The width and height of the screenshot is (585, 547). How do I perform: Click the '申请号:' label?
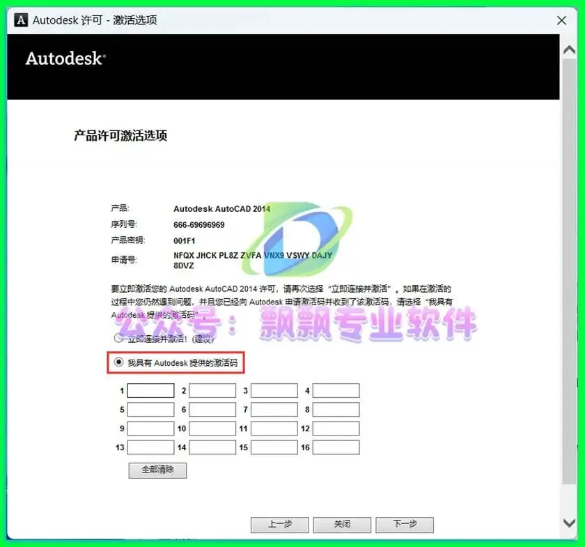tap(124, 260)
